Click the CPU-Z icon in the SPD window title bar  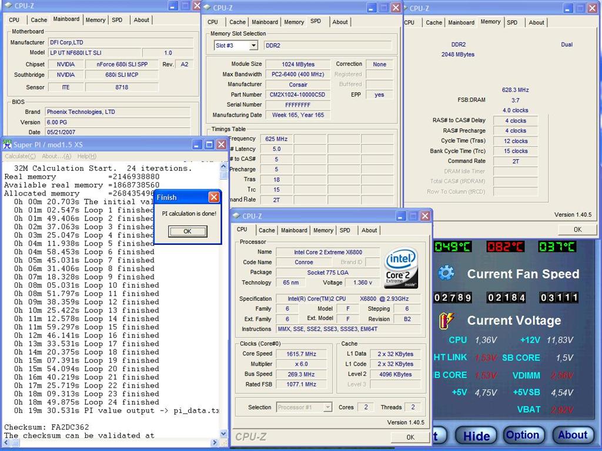(206, 7)
